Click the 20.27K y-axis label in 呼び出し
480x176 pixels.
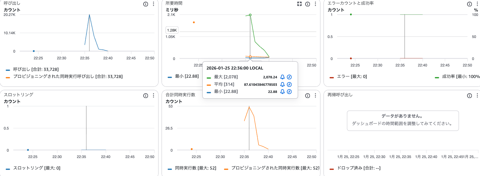9,15
